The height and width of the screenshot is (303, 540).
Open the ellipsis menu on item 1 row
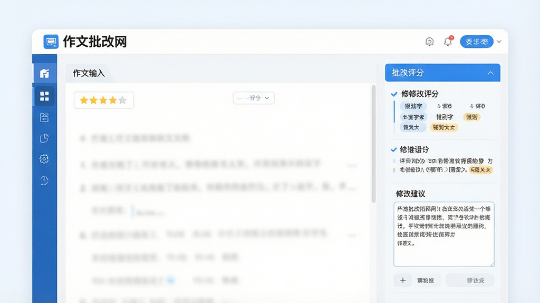pos(352,166)
